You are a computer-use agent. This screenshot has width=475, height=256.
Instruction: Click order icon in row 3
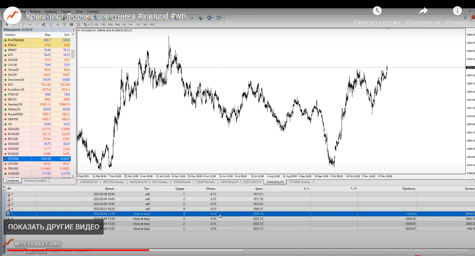point(8,204)
